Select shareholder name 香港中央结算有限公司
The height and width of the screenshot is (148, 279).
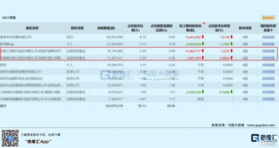pos(16,37)
